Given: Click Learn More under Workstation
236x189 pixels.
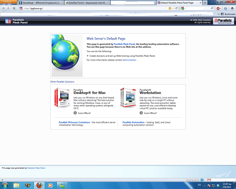Looking at the screenshot, I should pyautogui.click(x=150, y=113).
